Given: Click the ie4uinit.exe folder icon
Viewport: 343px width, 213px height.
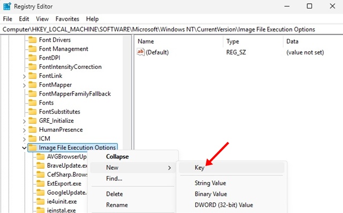Looking at the screenshot, I should coord(41,201).
